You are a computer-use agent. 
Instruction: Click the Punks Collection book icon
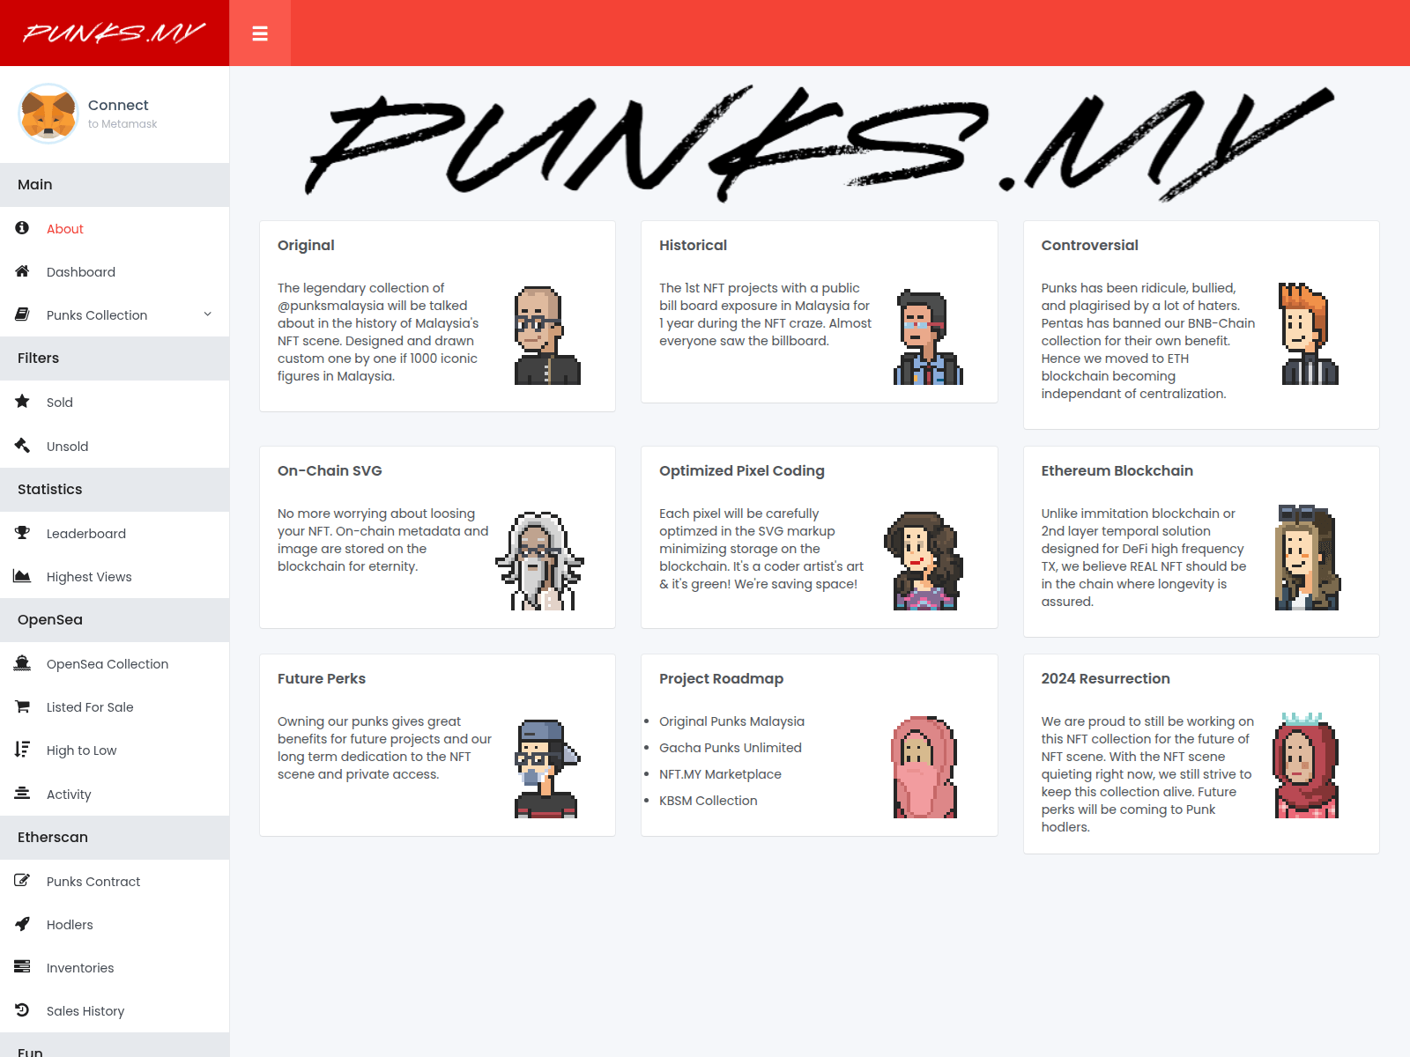click(22, 314)
